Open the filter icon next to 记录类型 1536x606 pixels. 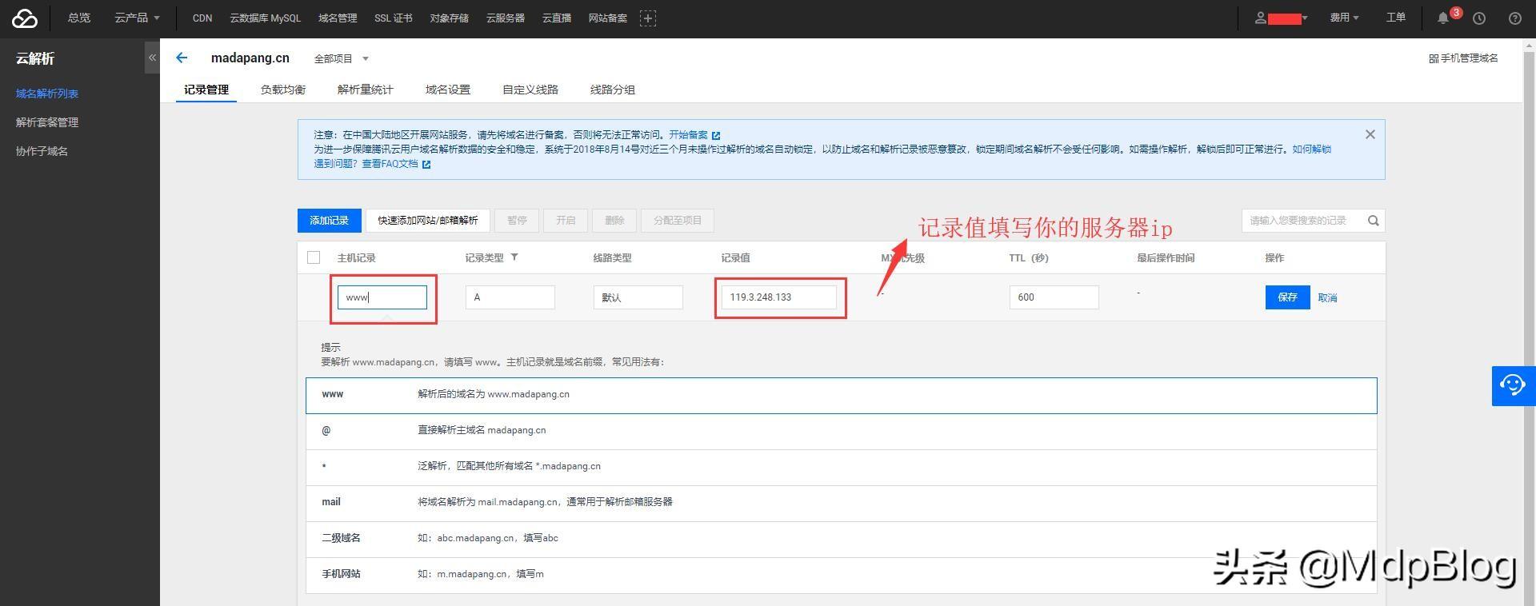514,257
